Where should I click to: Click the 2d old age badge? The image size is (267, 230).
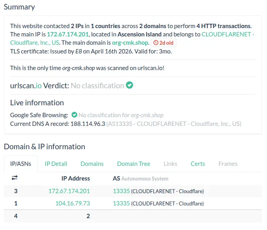click(163, 43)
